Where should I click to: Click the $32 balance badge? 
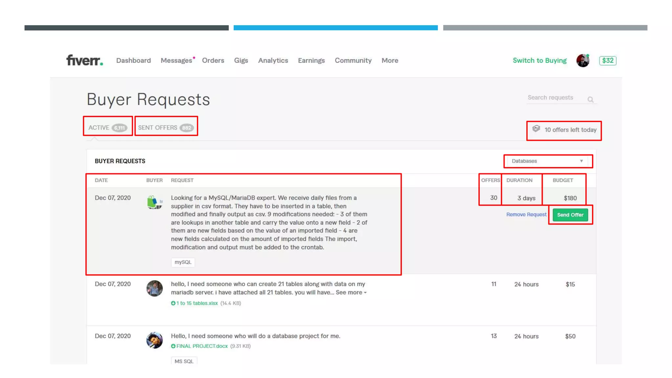point(607,61)
